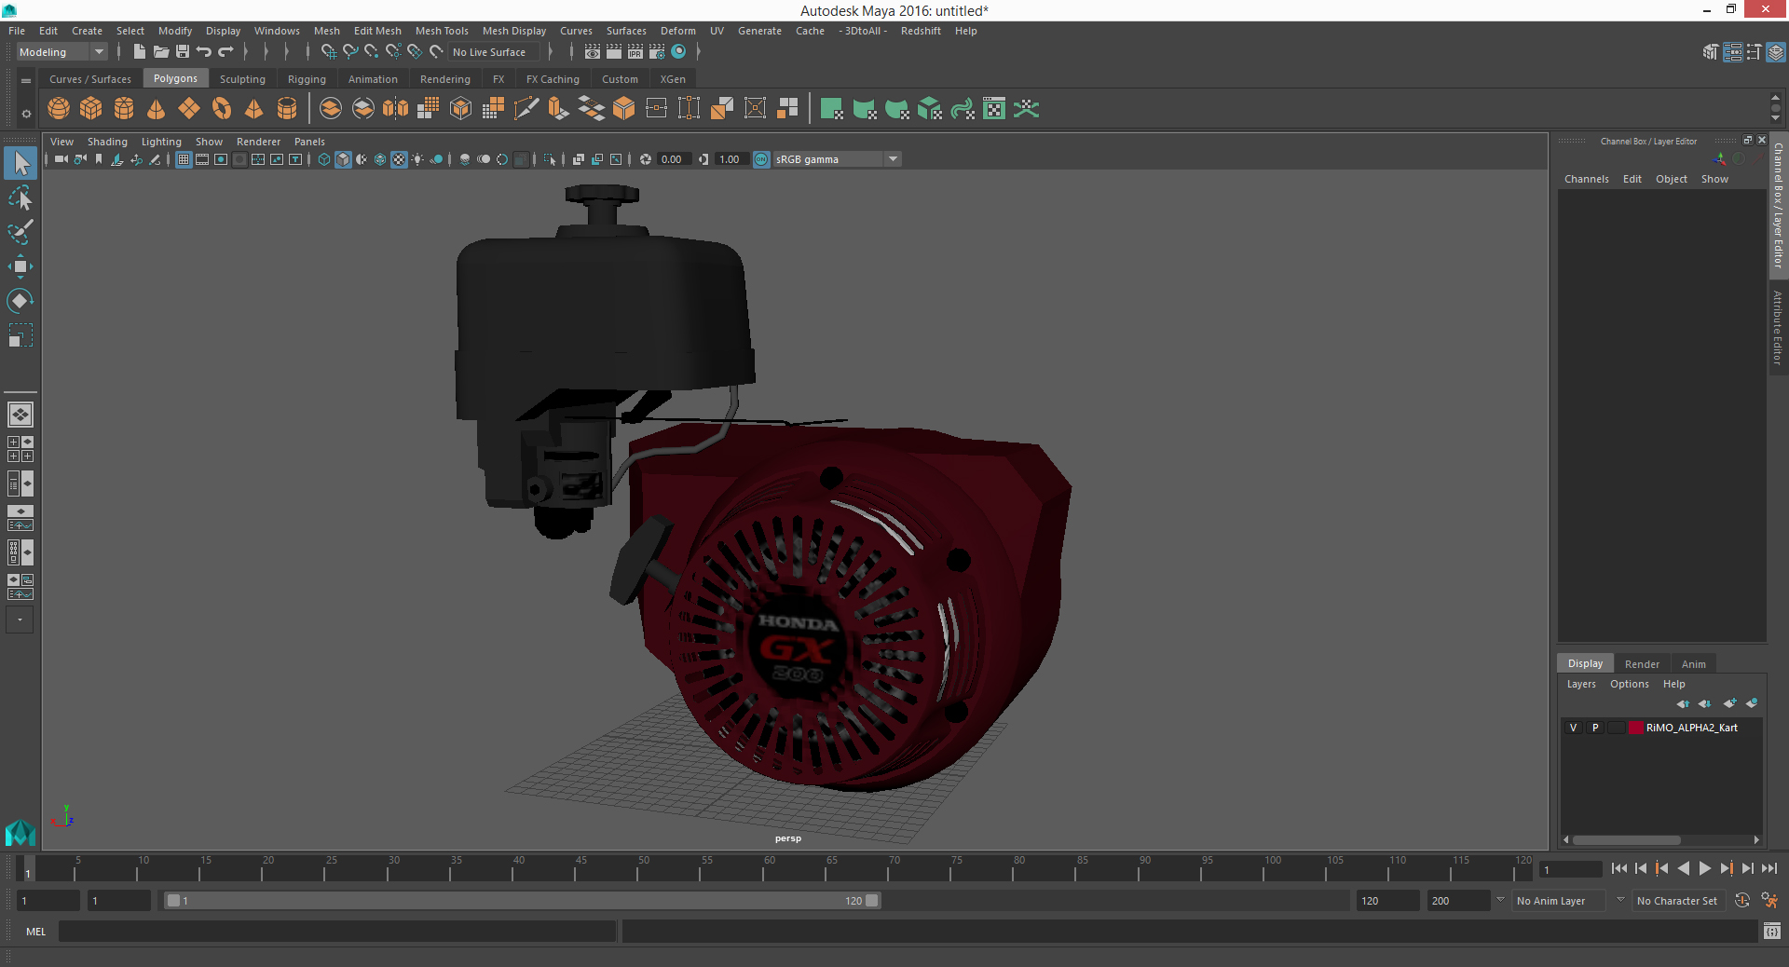Switch to the Rigging shelf tab
The height and width of the screenshot is (967, 1789).
[307, 79]
